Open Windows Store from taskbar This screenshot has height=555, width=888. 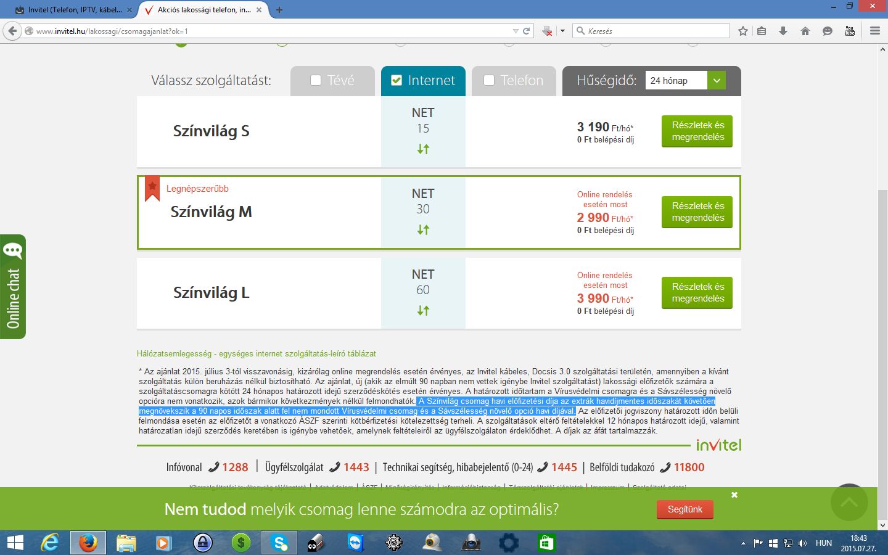coord(546,543)
